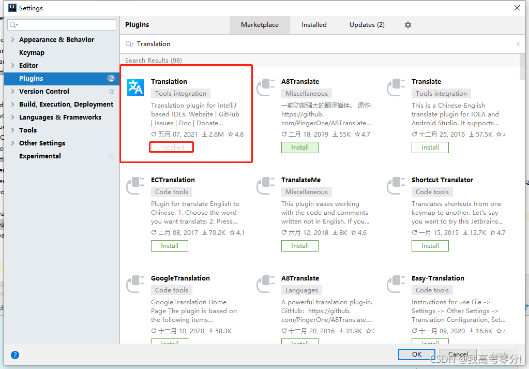Click the A8Translate Languages plugin icon
This screenshot has height=369, width=529.
(265, 284)
